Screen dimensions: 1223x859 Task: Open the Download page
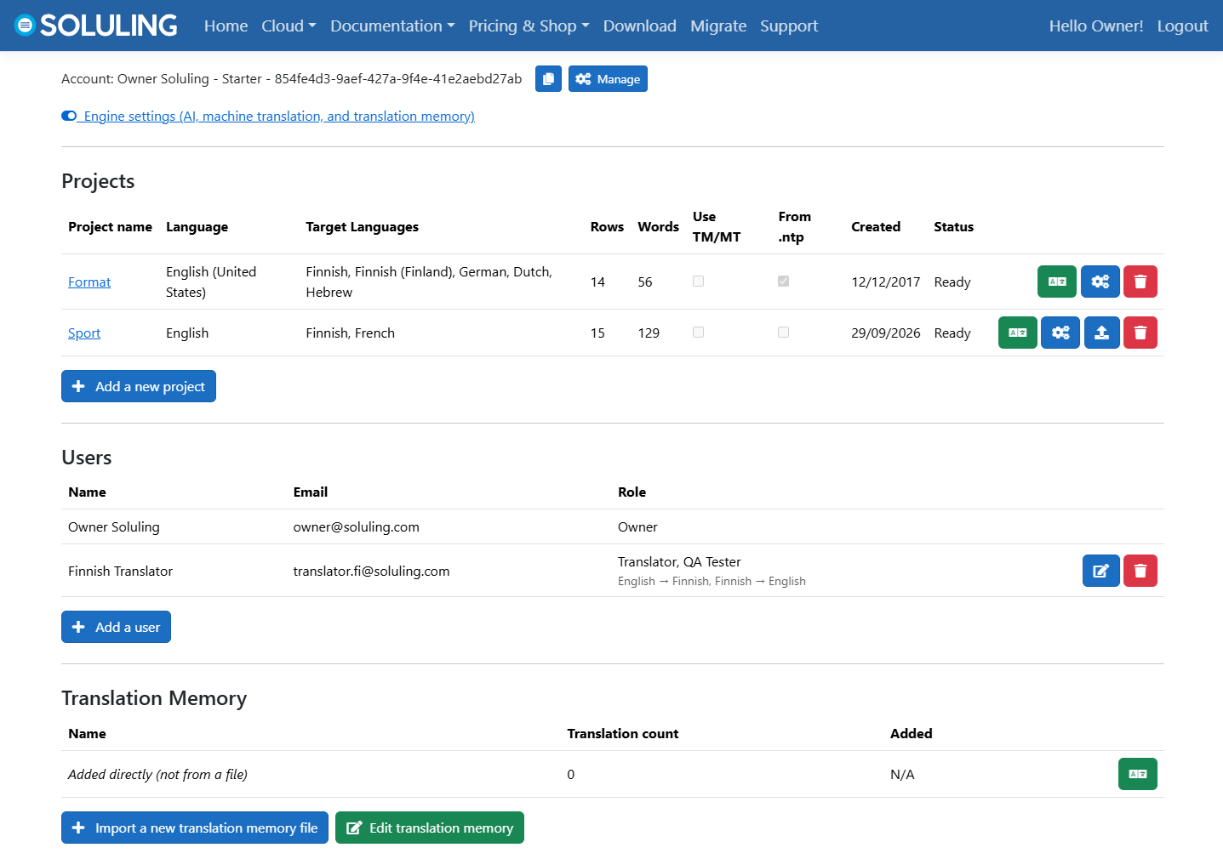640,26
